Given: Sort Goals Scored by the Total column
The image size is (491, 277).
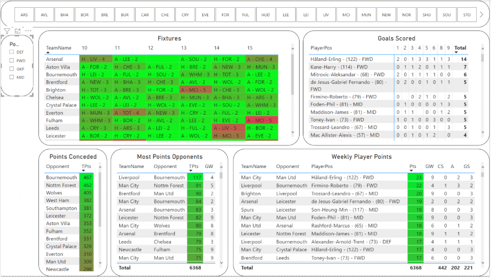Looking at the screenshot, I should tap(460, 48).
